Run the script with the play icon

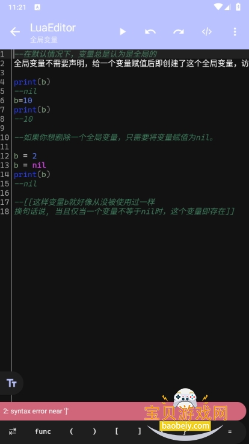(x=122, y=32)
